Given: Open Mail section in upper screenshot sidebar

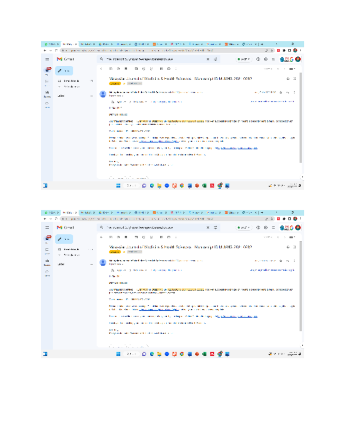Looking at the screenshot, I should click(48, 70).
